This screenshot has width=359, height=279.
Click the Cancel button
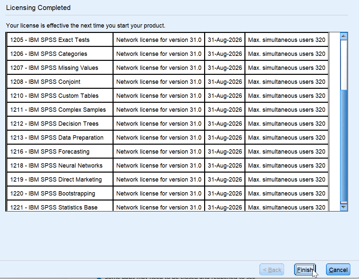pos(338,269)
